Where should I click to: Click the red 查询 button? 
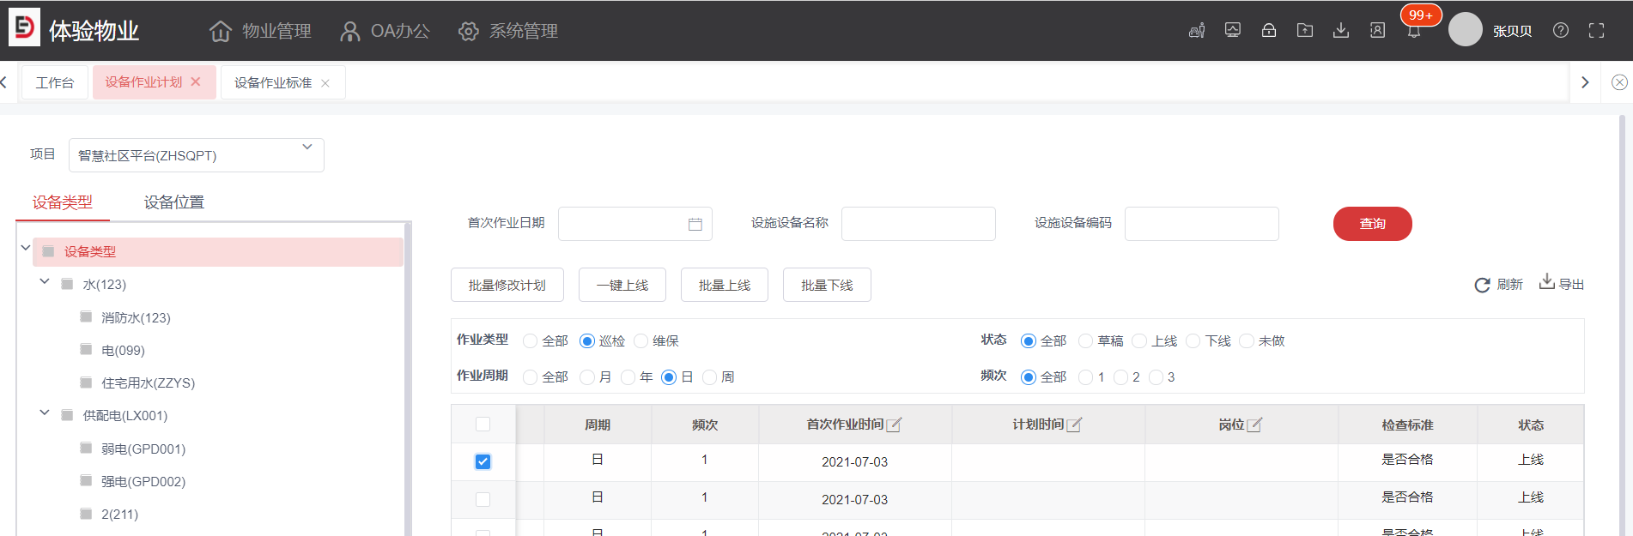coord(1372,224)
